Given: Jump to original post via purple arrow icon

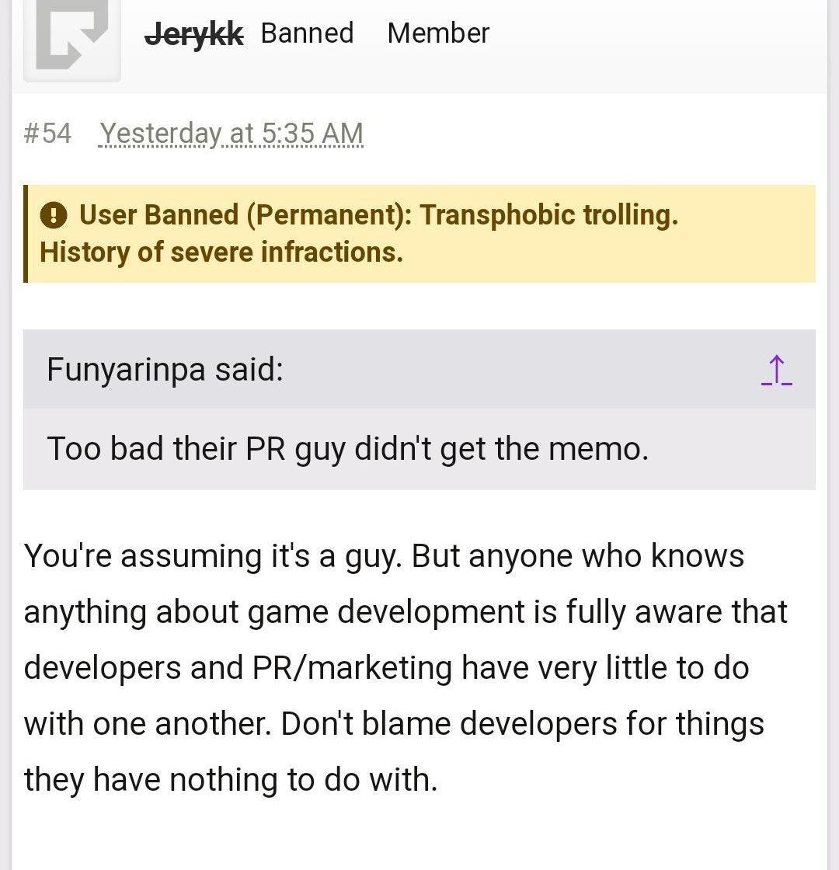Looking at the screenshot, I should coord(776,370).
